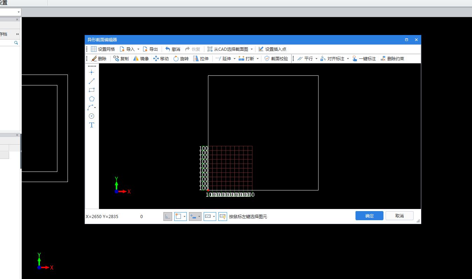This screenshot has width=472, height=279.
Task: Run 截面校验 section check
Action: click(276, 58)
